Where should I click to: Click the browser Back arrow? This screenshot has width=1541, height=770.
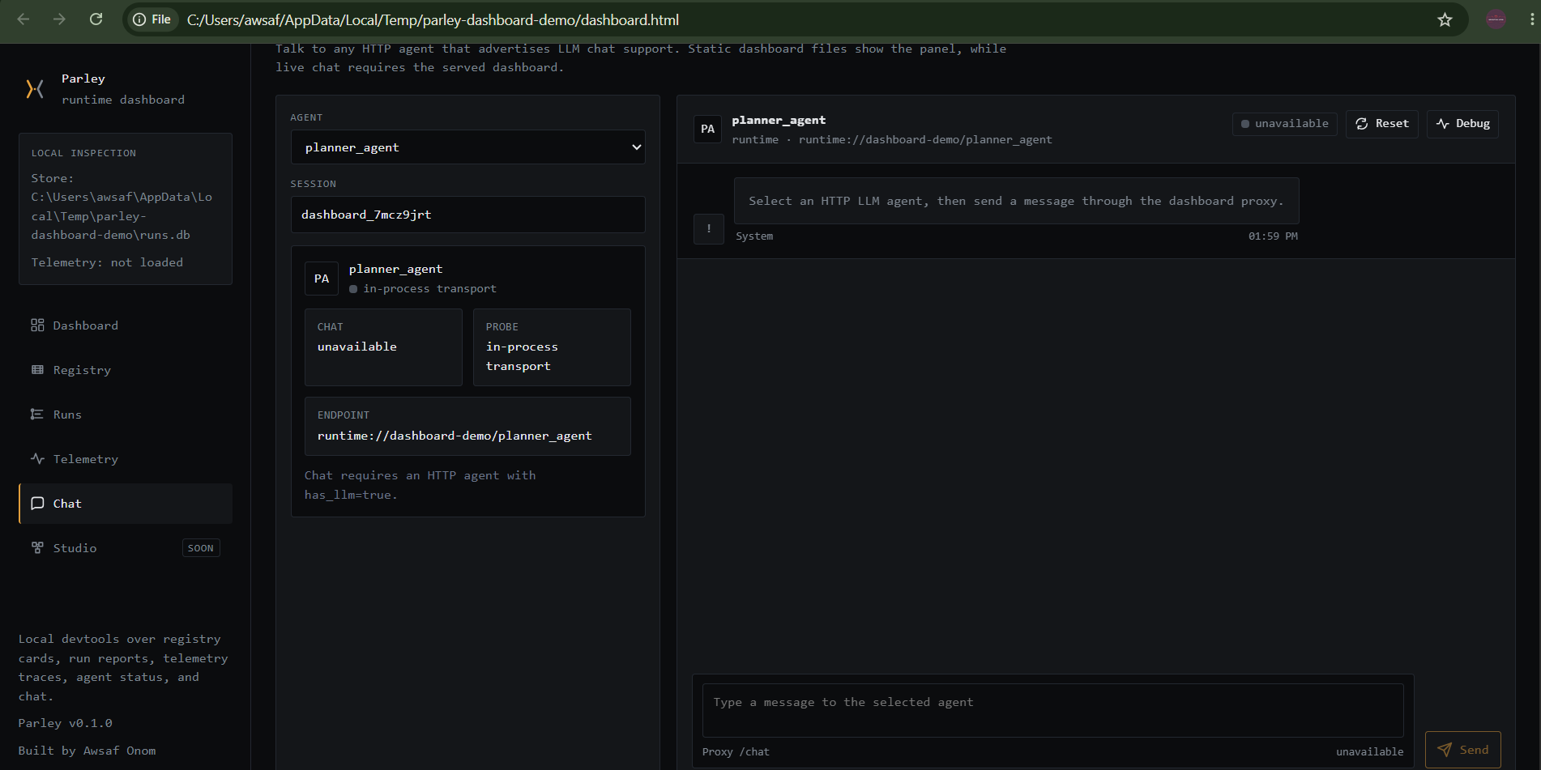(23, 19)
